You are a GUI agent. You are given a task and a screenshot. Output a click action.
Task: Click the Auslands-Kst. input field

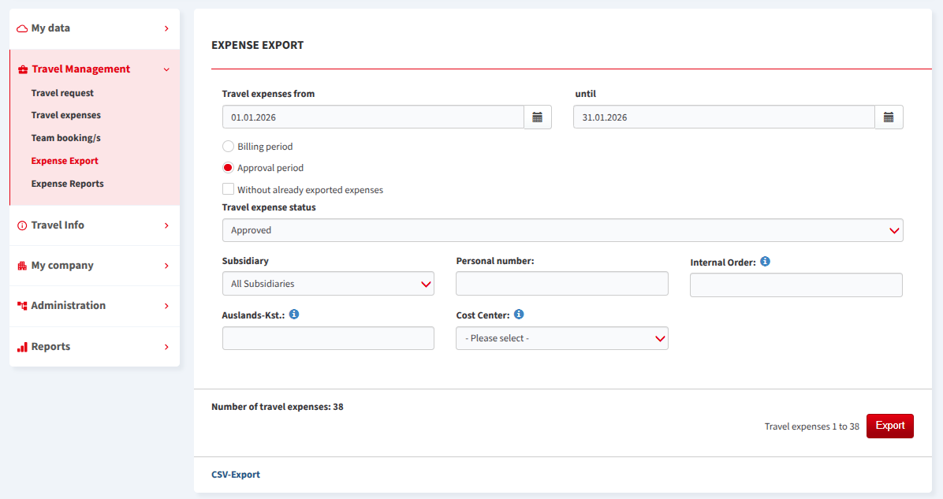point(328,338)
